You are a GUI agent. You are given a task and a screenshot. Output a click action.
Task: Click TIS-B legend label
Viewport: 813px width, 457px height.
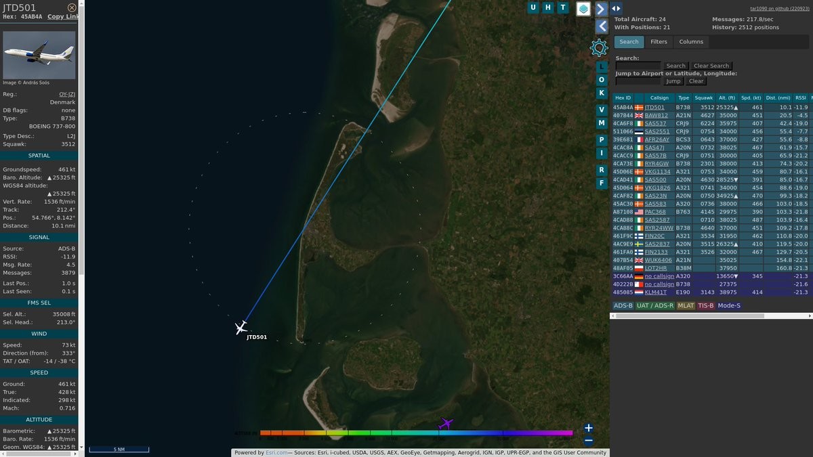pos(706,305)
